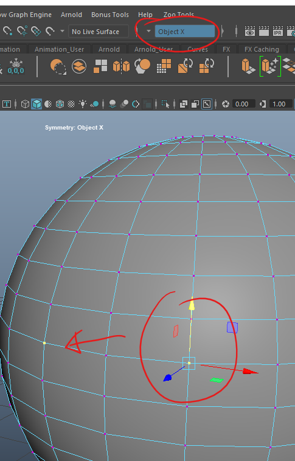Start IPR render icon
Screen dimensions: 295x461
pyautogui.click(x=277, y=31)
